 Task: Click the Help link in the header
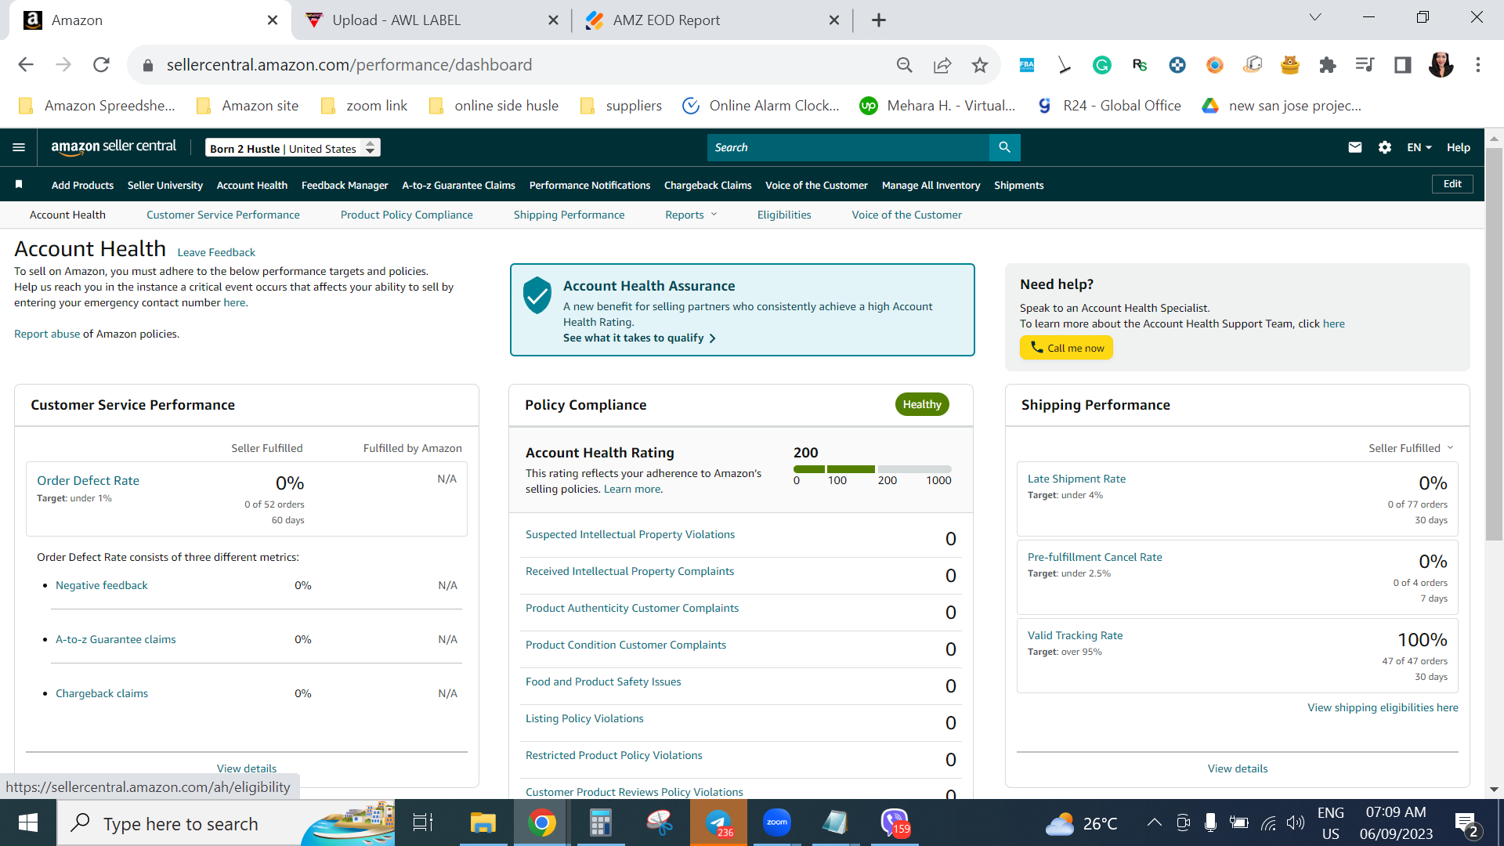1459,147
